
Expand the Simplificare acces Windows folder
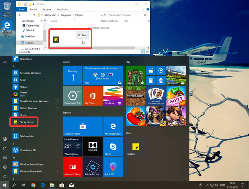[x=57, y=101]
